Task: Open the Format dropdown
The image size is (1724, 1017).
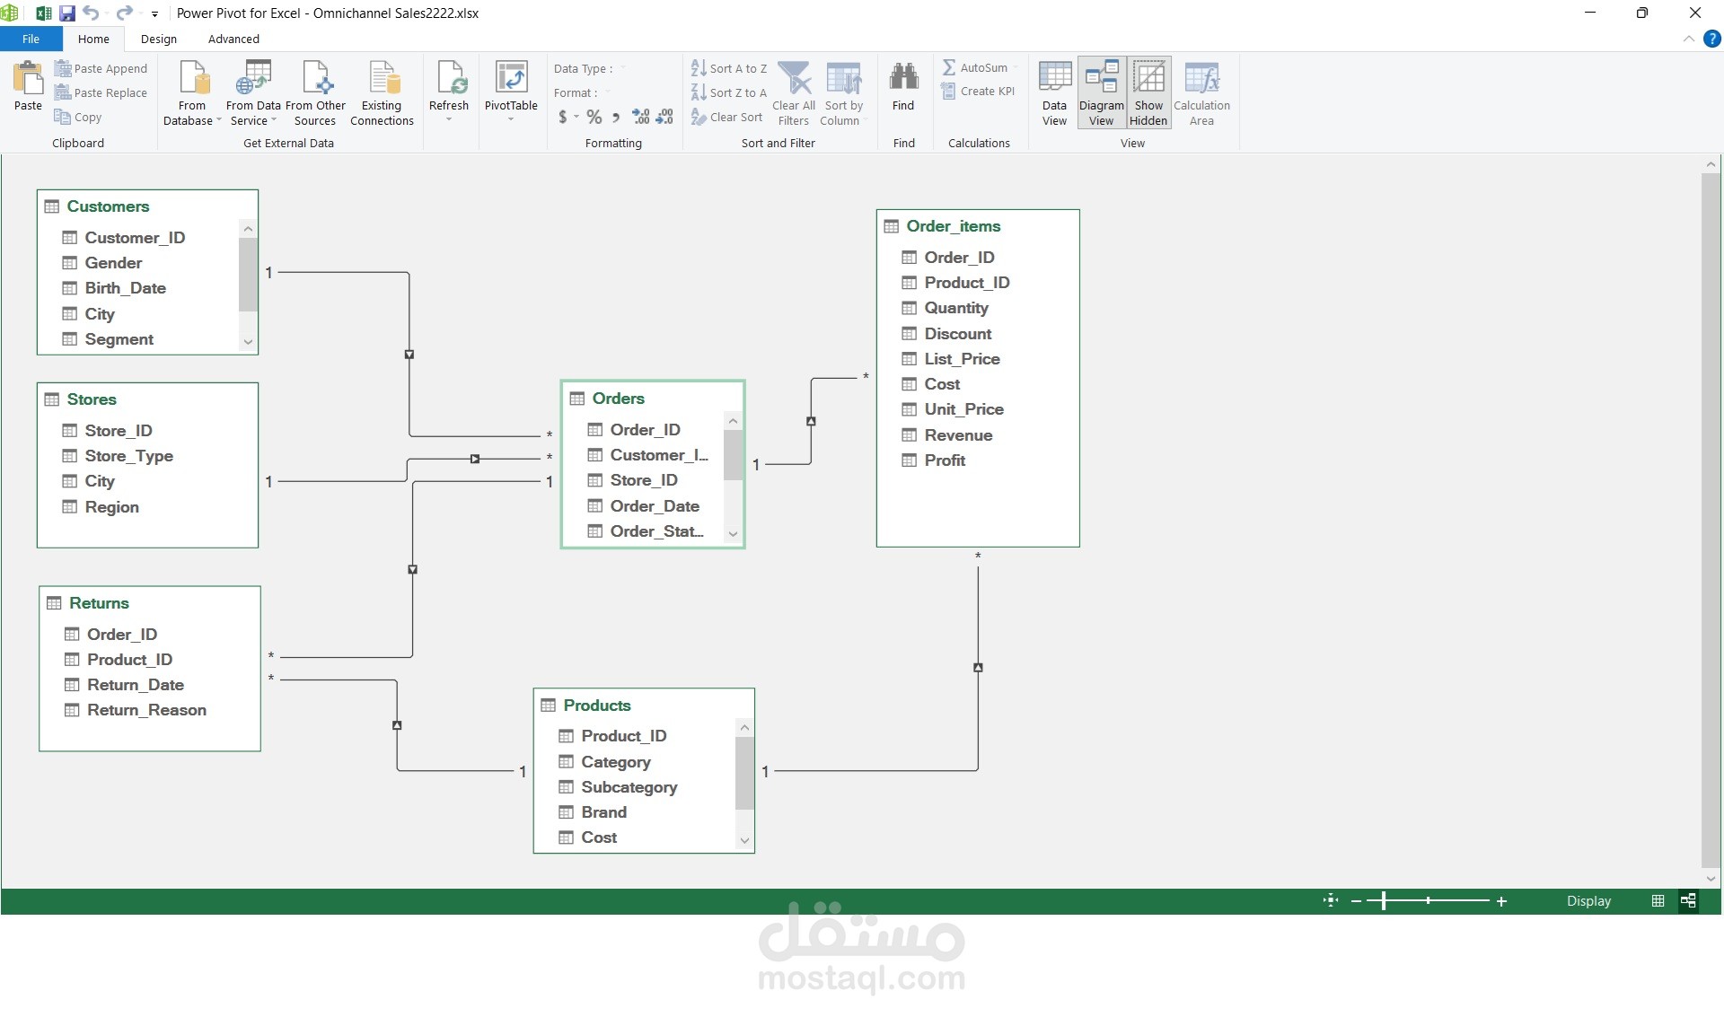Action: pos(606,92)
